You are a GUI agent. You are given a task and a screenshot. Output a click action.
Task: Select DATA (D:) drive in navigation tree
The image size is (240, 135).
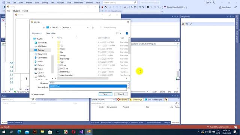click(41, 76)
